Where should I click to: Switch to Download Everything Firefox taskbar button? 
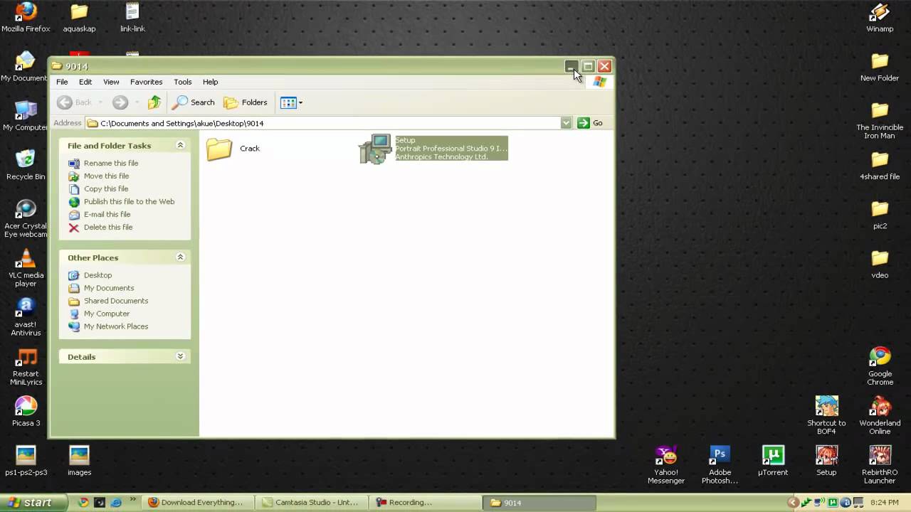click(x=199, y=502)
